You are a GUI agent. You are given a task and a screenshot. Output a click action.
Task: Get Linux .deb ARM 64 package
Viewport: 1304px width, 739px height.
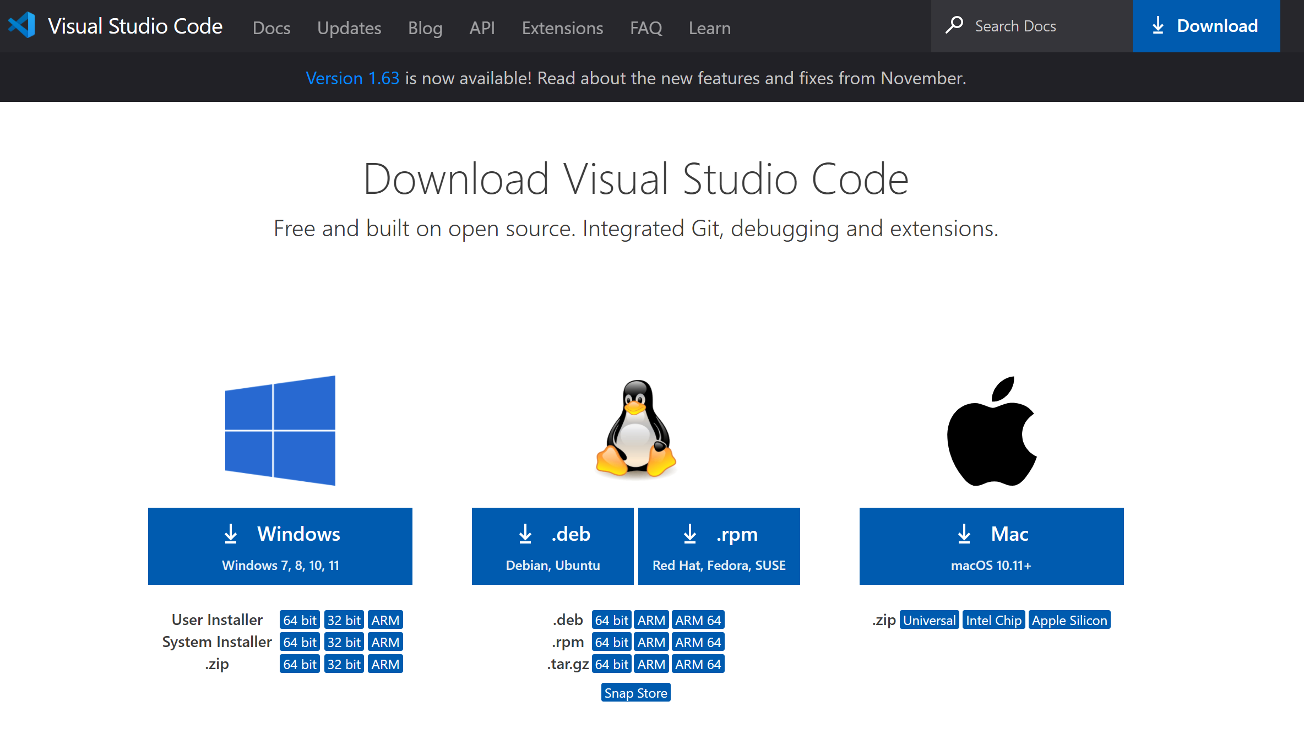pyautogui.click(x=698, y=620)
